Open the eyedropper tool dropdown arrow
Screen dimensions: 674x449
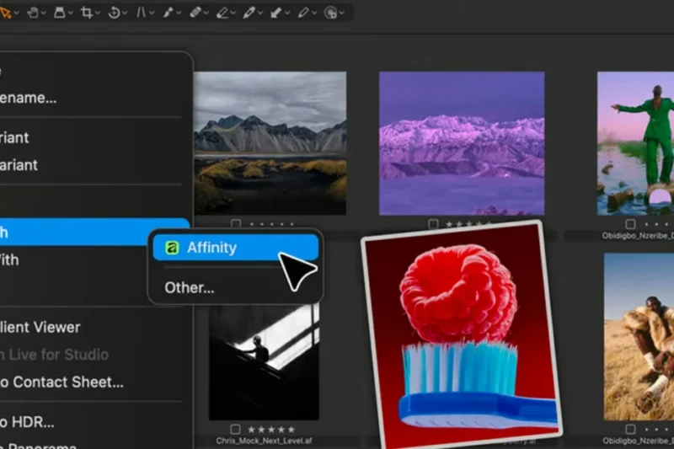260,13
